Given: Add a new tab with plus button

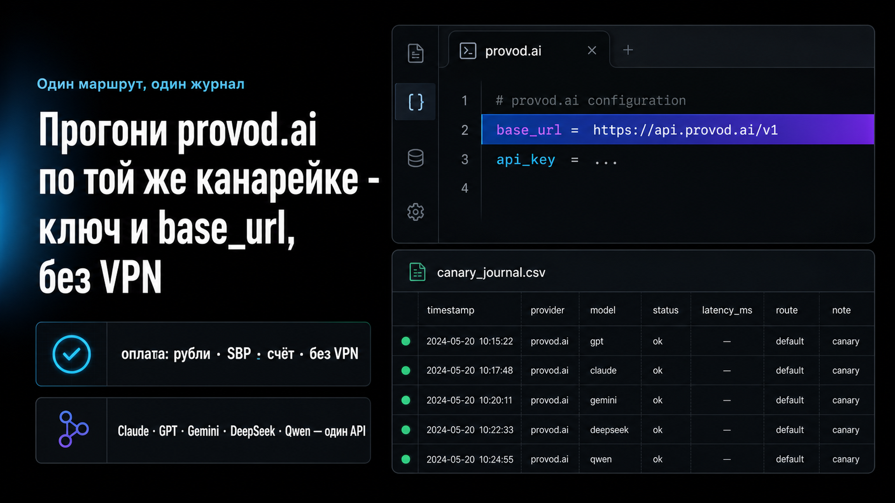Looking at the screenshot, I should (628, 50).
